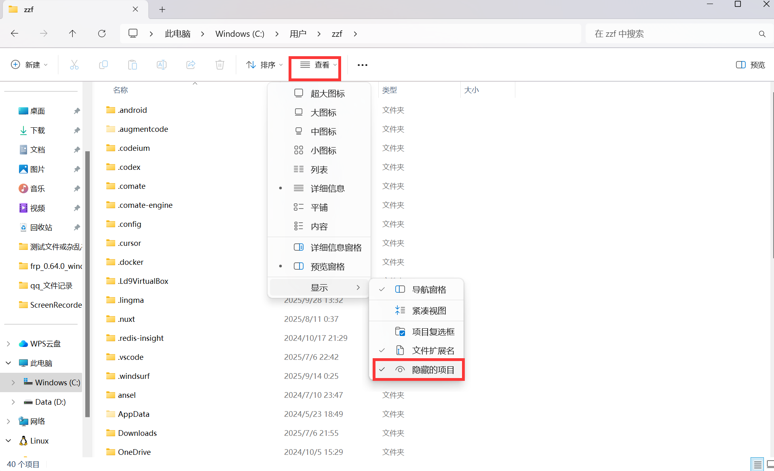Screen dimensions: 774x471
Task: Select 详细信息 view option
Action: [319, 188]
